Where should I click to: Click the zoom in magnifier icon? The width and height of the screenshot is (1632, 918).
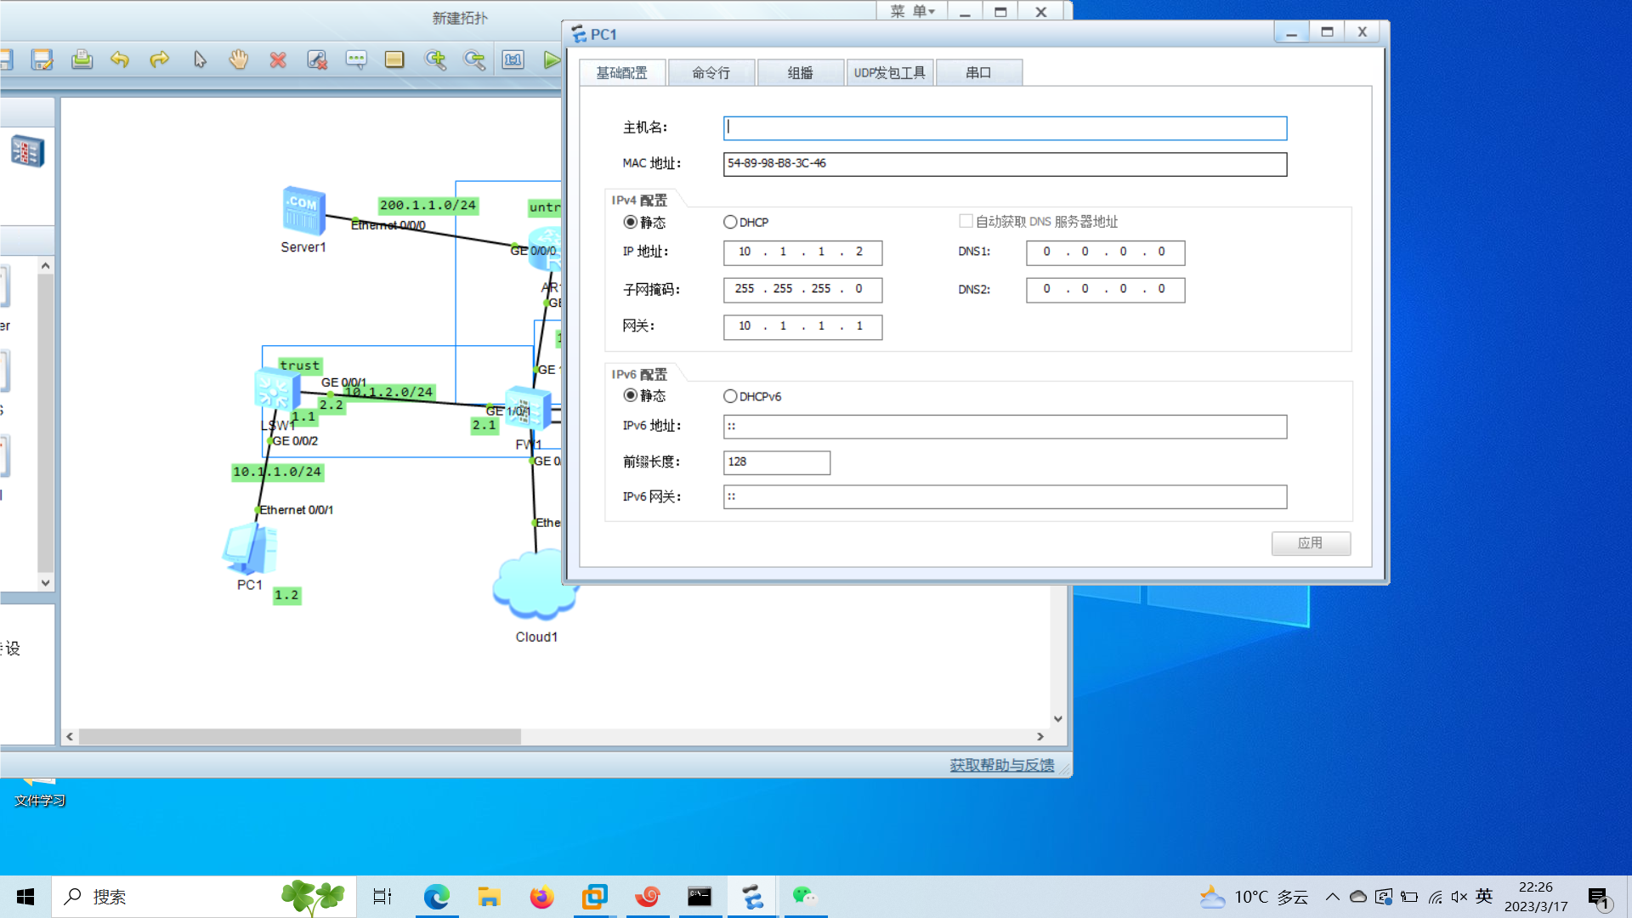435,59
